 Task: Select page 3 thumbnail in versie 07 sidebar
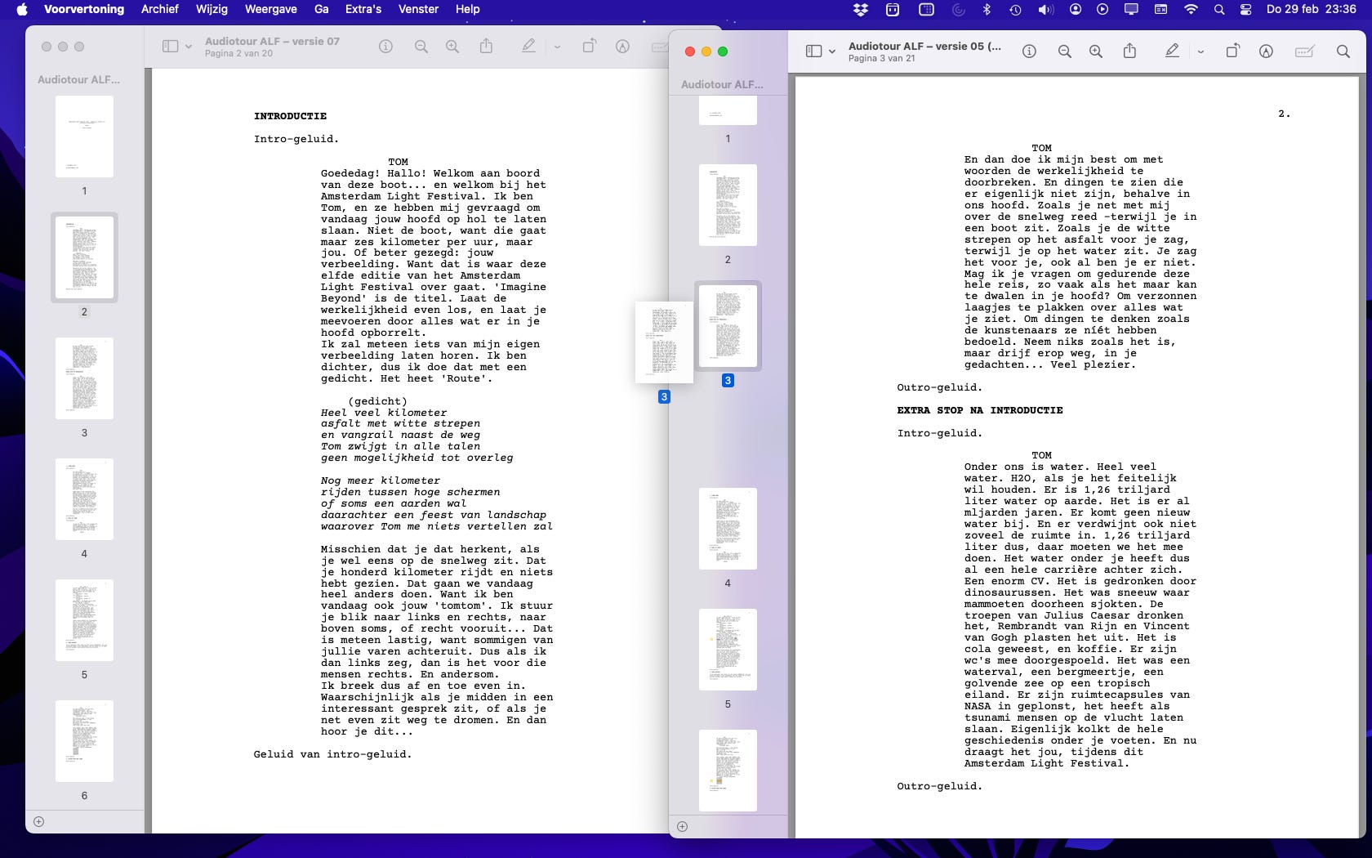click(84, 378)
